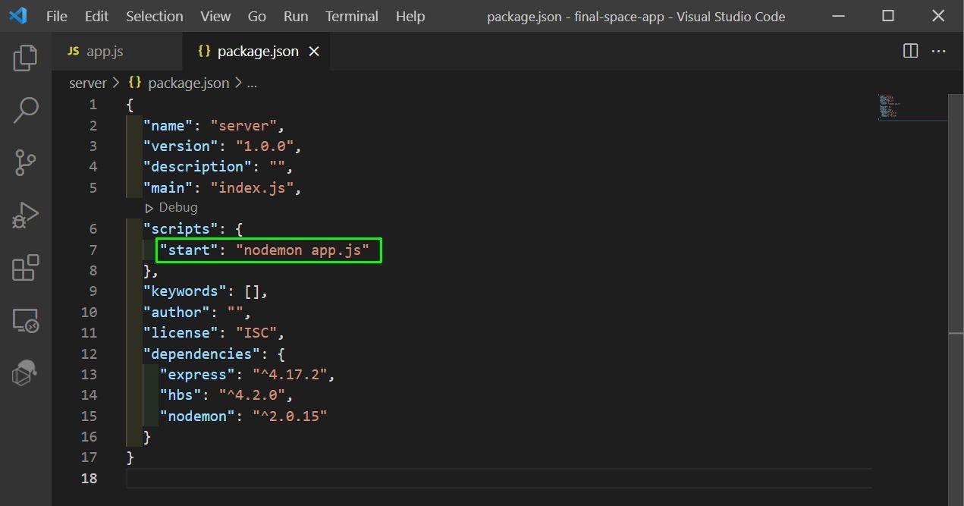Open the Go menu
The height and width of the screenshot is (506, 964).
(257, 16)
